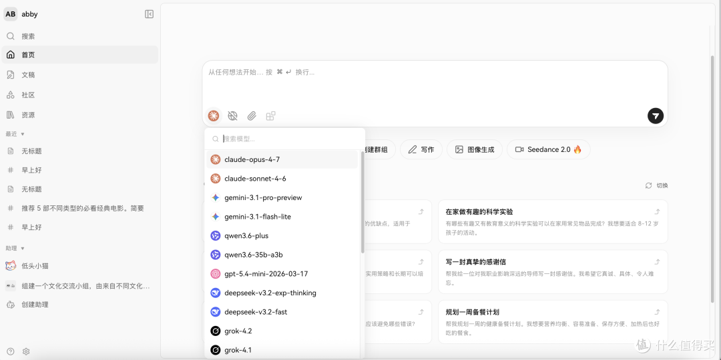The width and height of the screenshot is (721, 360).
Task: Click the attachment paperclip icon
Action: (252, 116)
